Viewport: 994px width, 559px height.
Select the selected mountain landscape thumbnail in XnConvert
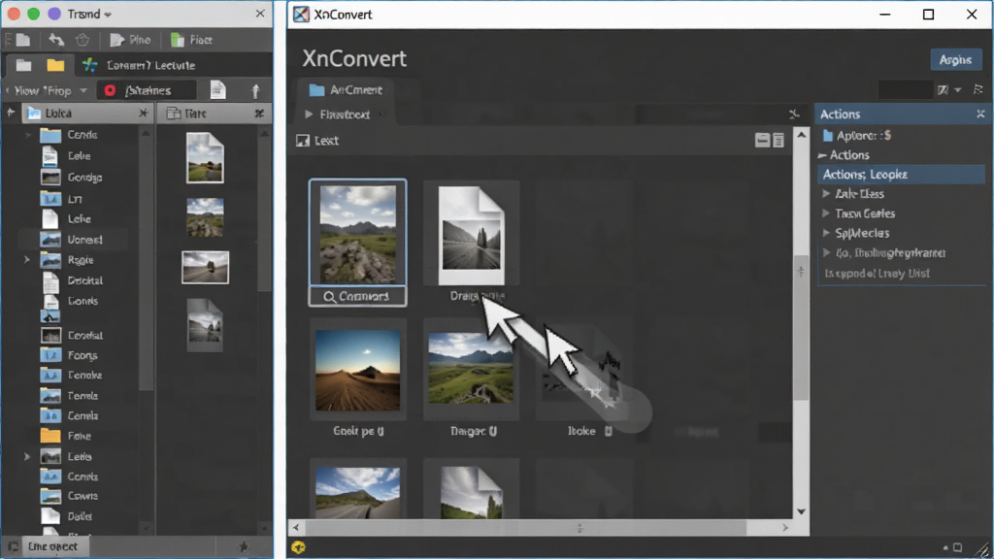357,234
